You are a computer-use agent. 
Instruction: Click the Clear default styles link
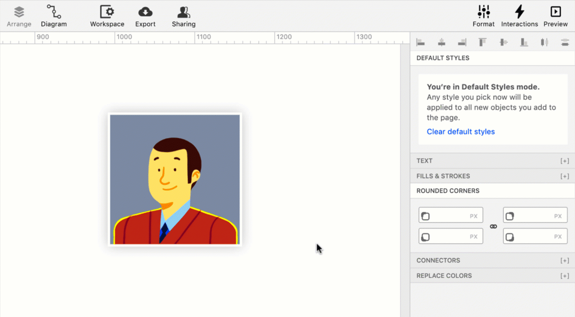click(460, 132)
